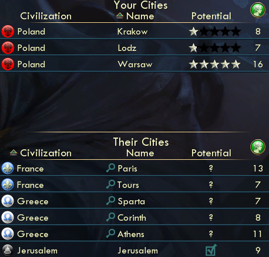Click the magnifying glass next to Corinth

(110, 217)
